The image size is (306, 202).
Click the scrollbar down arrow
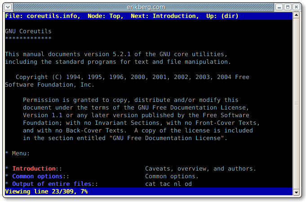296,192
